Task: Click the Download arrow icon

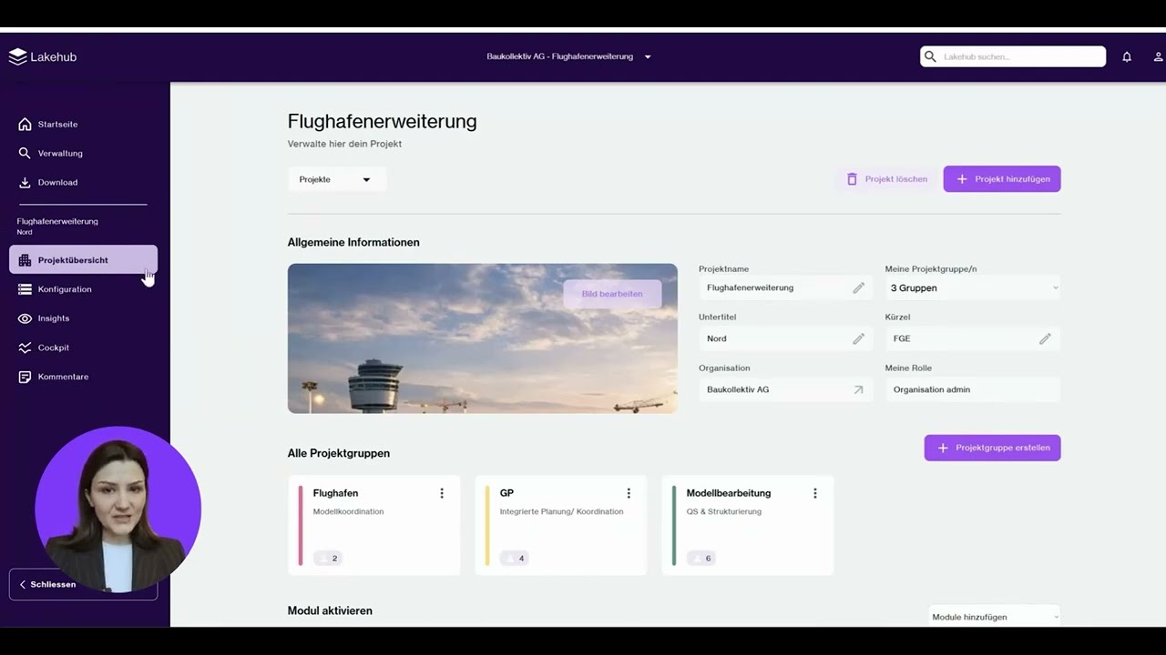Action: 25,182
